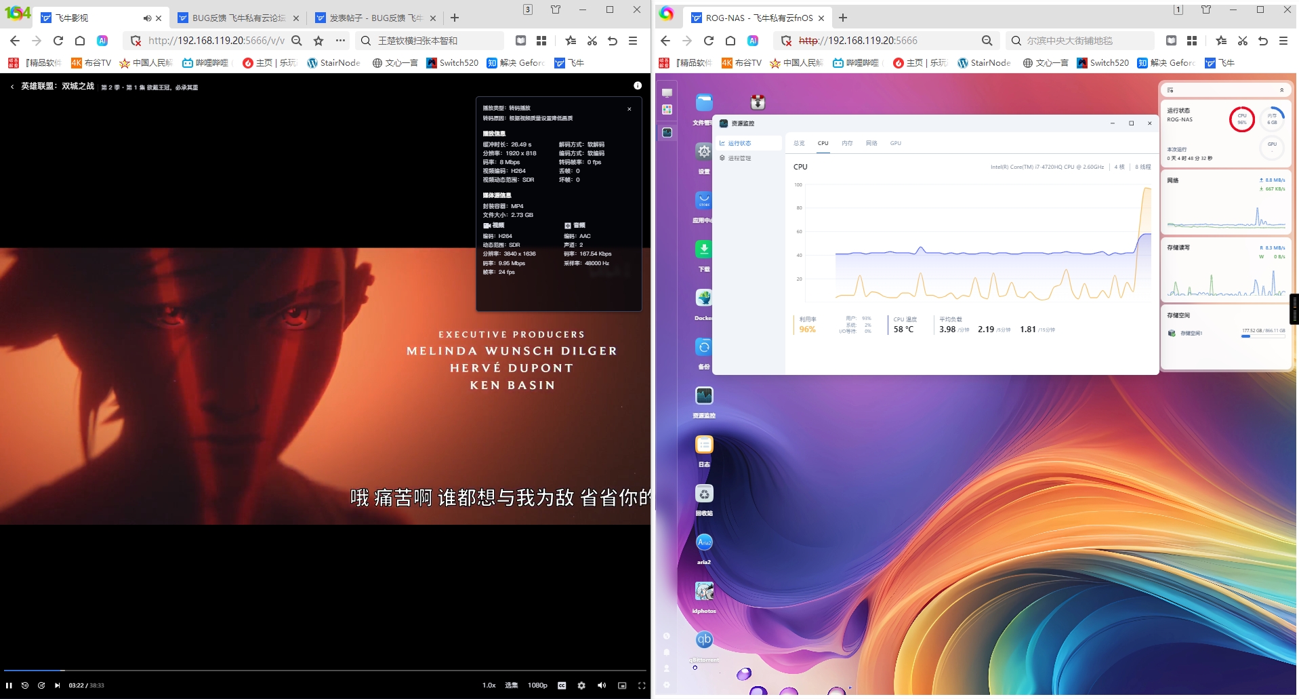Viewport: 1299px width, 699px height.
Task: Open the screenshot scissors tool in left browser
Action: coord(592,41)
